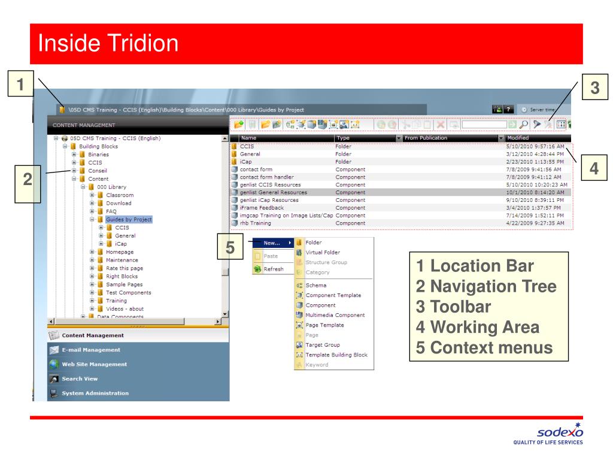Collapse the Guides by Project node

[x=92, y=219]
